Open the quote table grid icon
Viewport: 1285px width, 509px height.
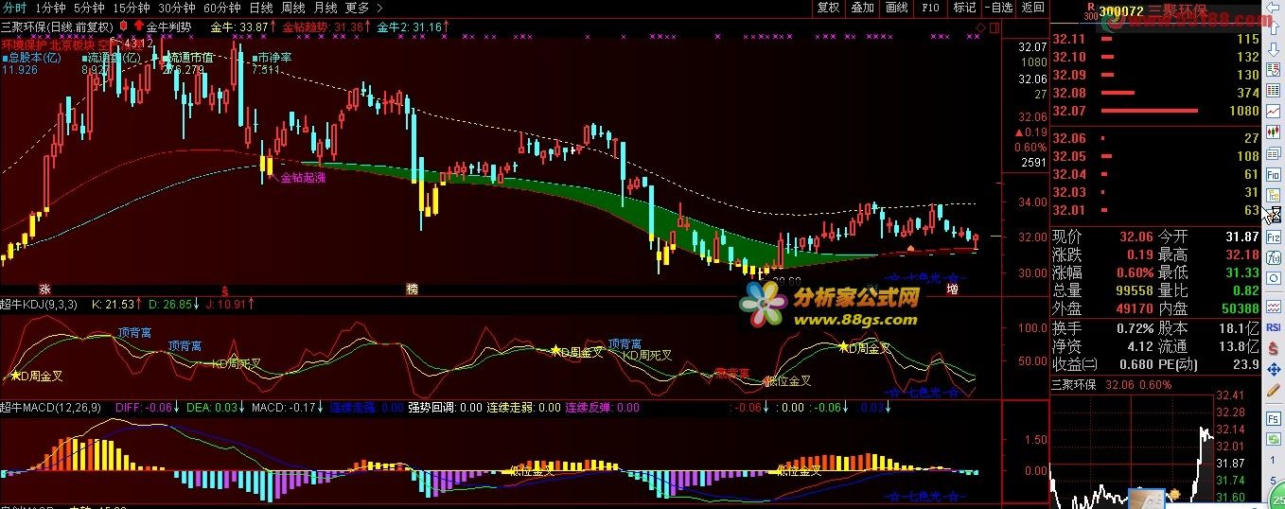[1274, 91]
